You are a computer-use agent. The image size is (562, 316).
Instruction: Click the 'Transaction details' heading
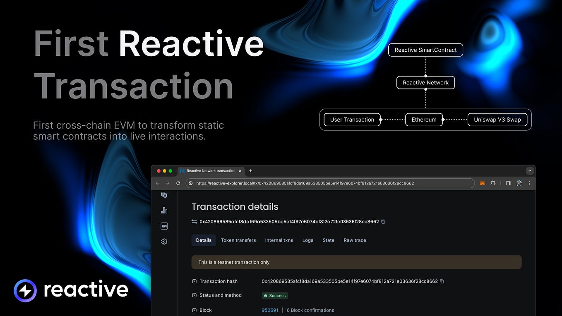click(235, 207)
